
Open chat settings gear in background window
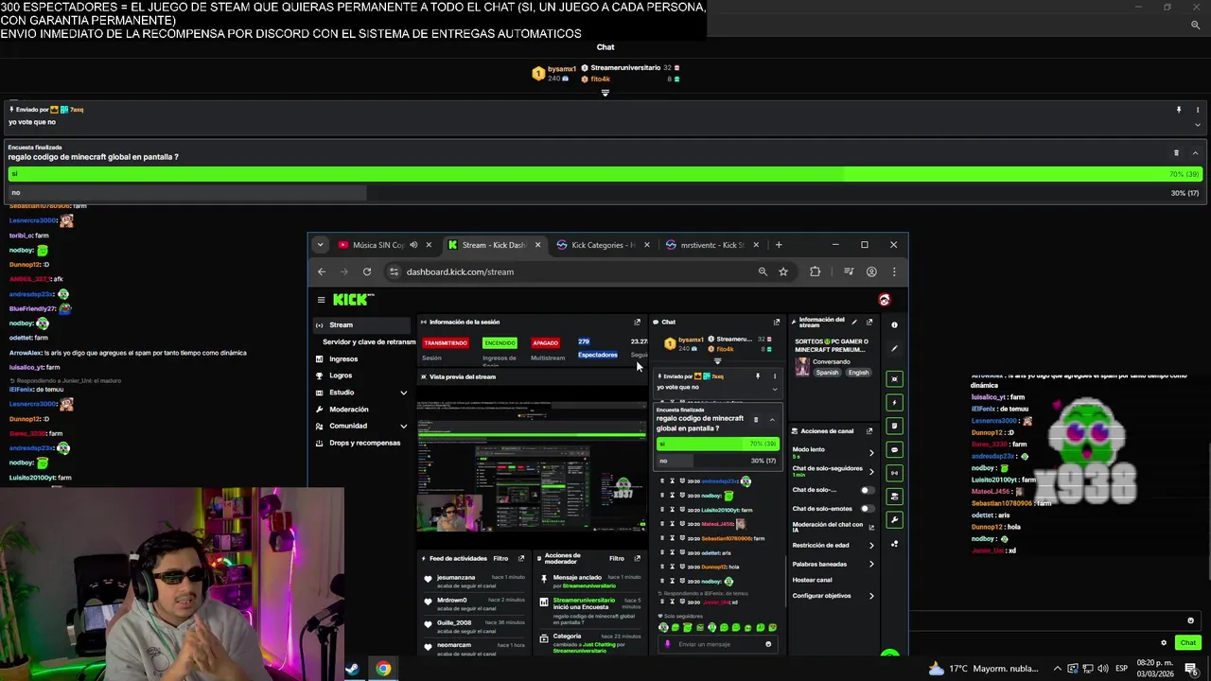pos(1164,643)
